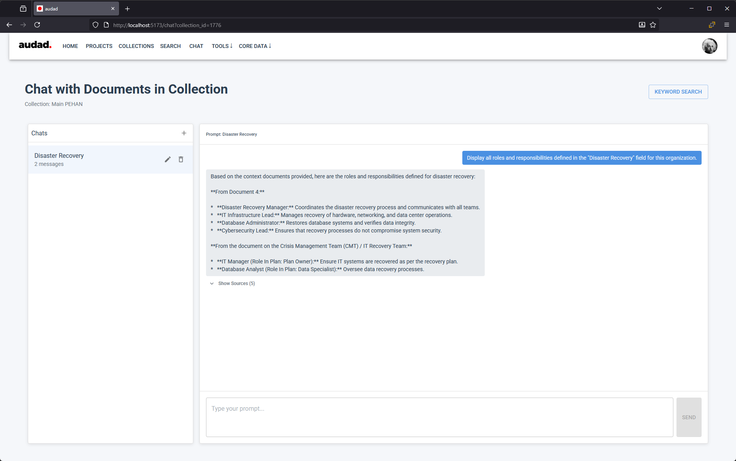Delete the Disaster Recovery chat via trash icon
736x461 pixels.
(x=181, y=159)
